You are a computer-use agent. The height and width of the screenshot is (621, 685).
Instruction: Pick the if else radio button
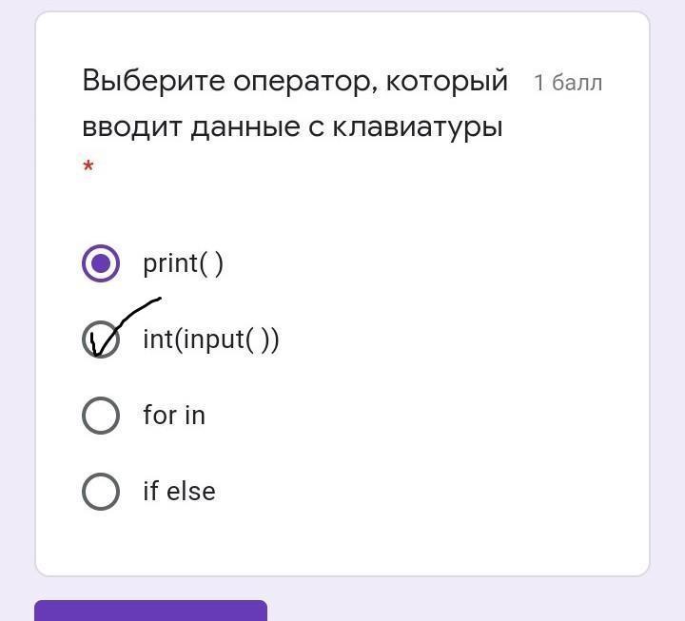101,492
